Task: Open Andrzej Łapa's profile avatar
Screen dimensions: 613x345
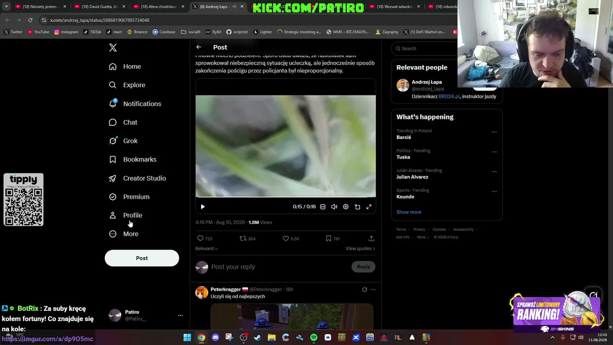Action: click(403, 85)
